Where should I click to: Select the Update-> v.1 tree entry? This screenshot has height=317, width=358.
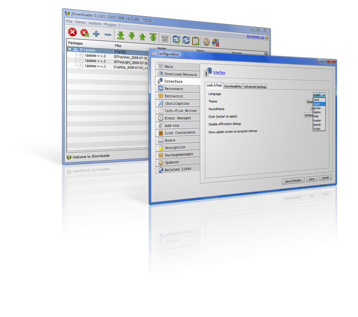[x=95, y=66]
